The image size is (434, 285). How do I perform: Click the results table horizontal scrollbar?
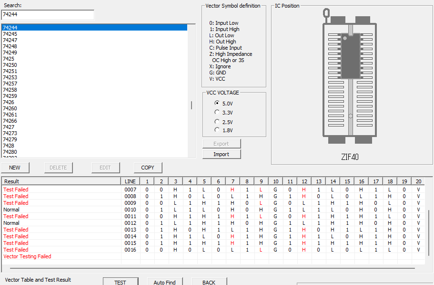pos(212,268)
